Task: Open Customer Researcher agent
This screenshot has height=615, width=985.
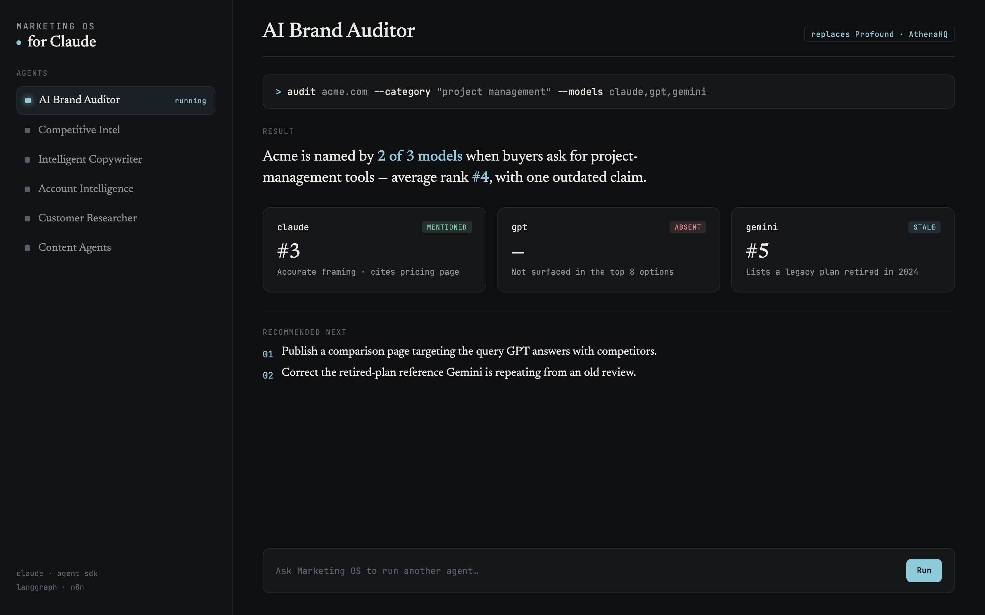Action: pyautogui.click(x=116, y=218)
